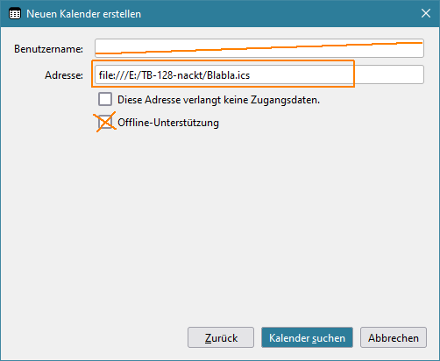Go back with the Zurück button
The height and width of the screenshot is (361, 440).
[x=221, y=337]
